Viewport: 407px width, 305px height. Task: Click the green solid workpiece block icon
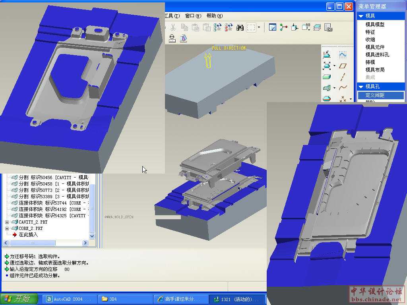[327, 77]
